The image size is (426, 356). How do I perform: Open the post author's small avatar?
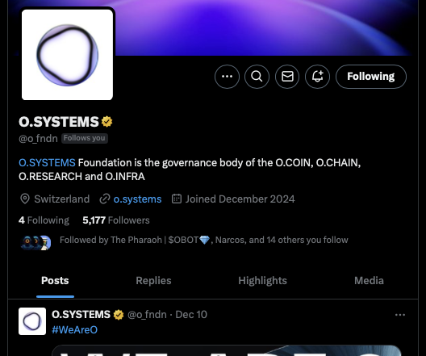pos(32,321)
